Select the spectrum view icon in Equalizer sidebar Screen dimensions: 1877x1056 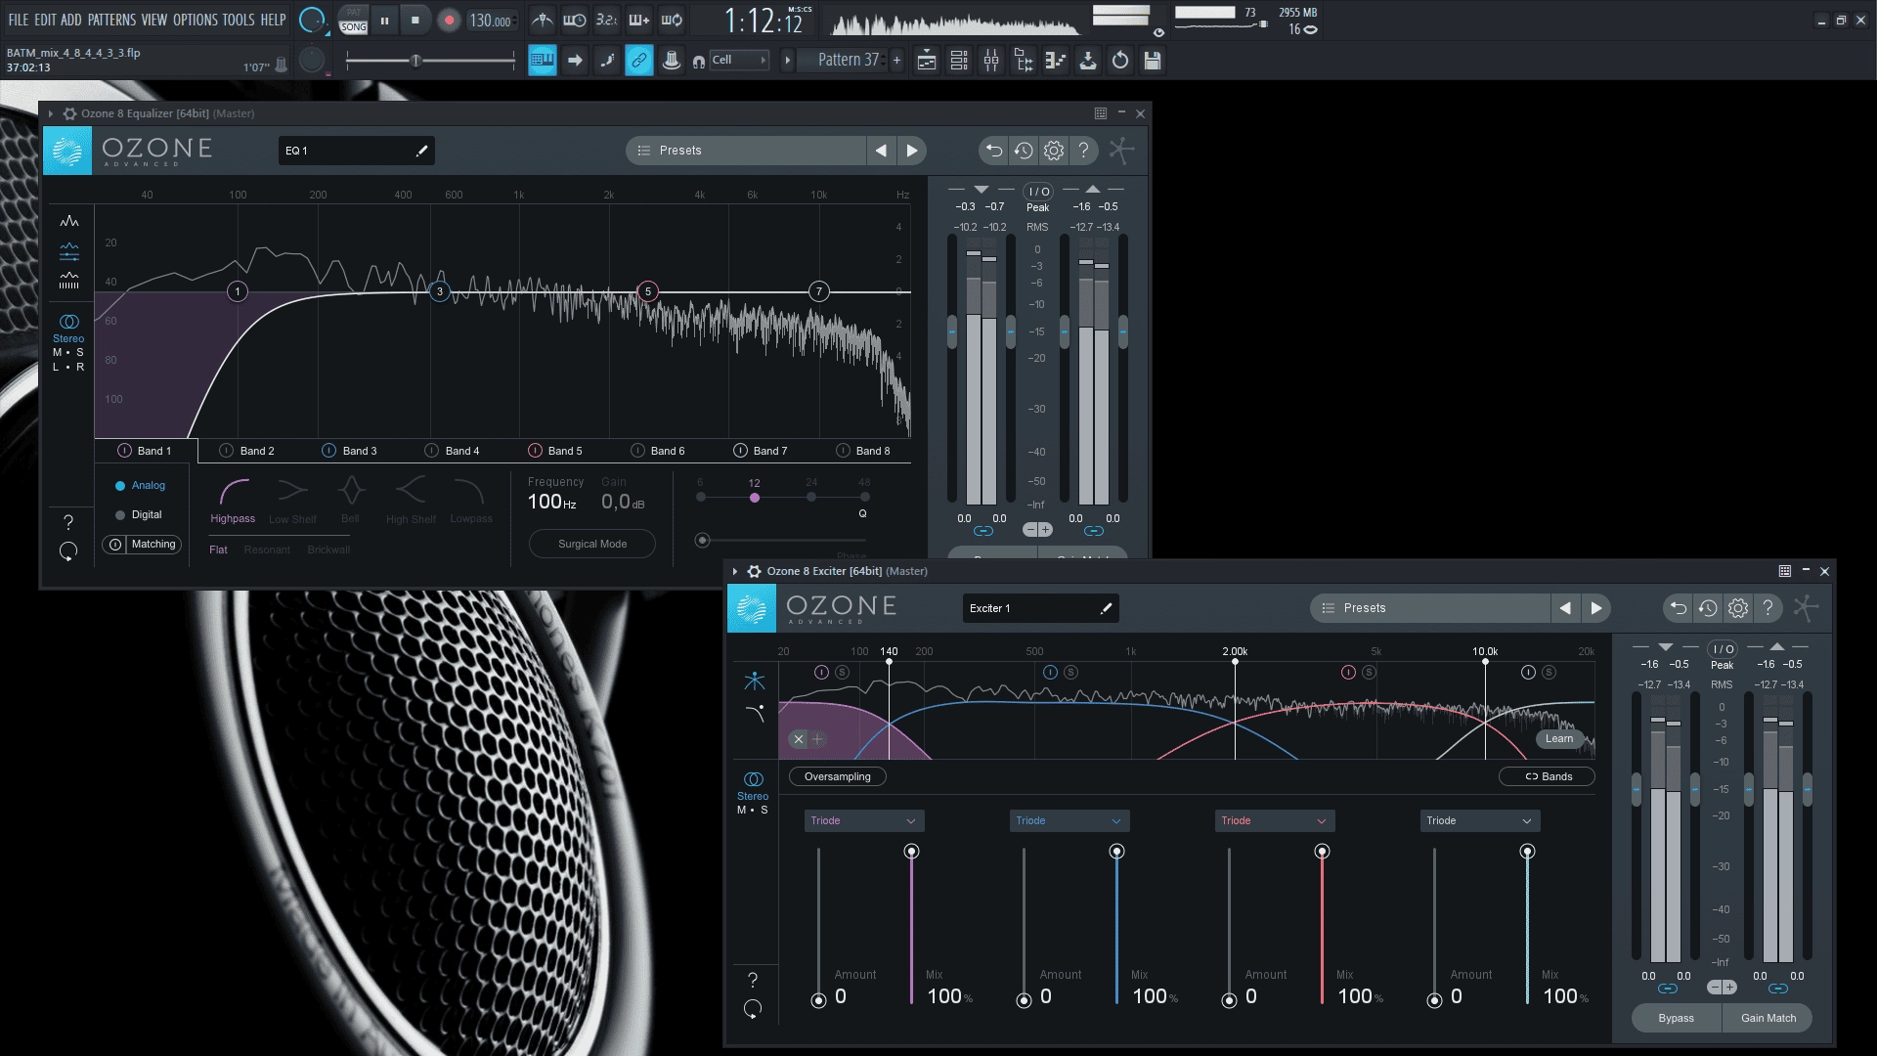[68, 221]
